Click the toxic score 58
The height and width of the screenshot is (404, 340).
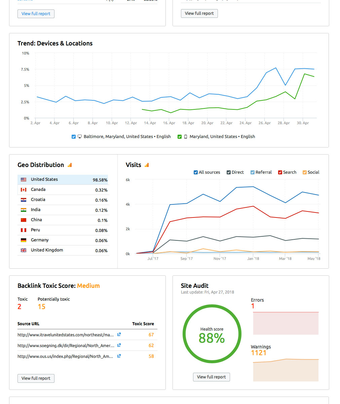click(x=151, y=357)
